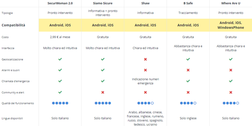Click Where Are U's highlighted compatibility cell

(231, 25)
